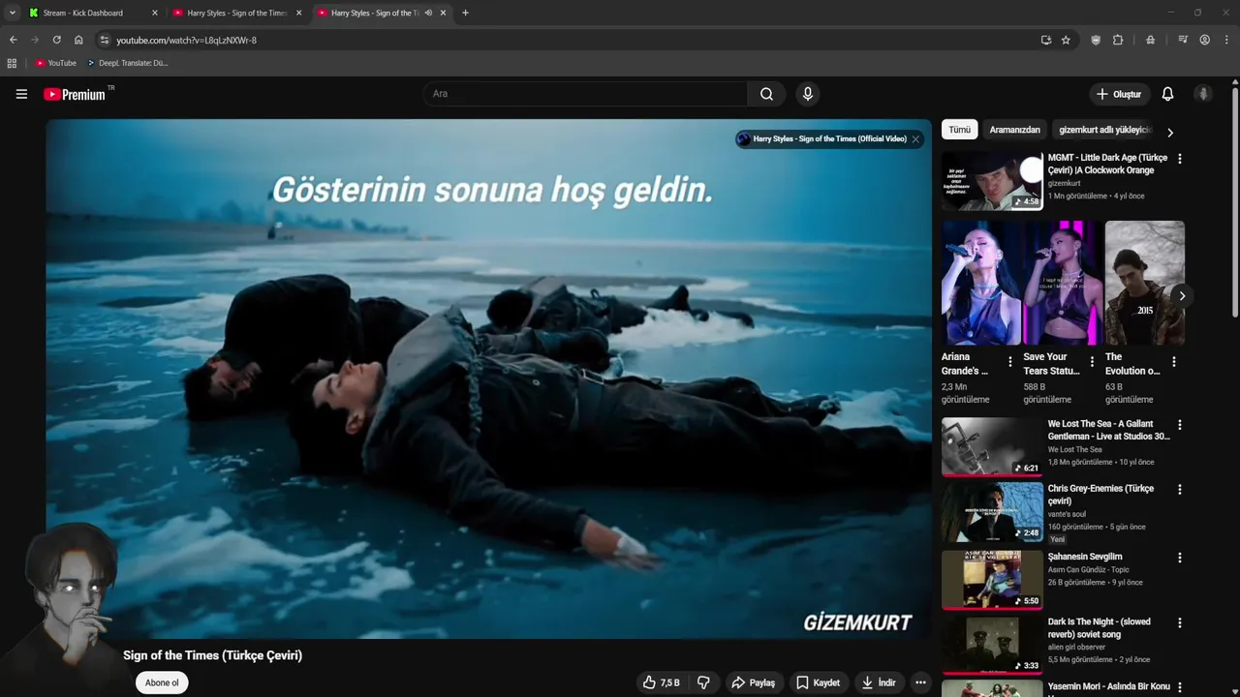Close the Kick Dashboard tab
1240x697 pixels.
pos(154,13)
